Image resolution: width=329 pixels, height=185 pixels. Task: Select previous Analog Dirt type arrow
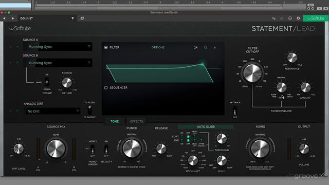point(10,111)
